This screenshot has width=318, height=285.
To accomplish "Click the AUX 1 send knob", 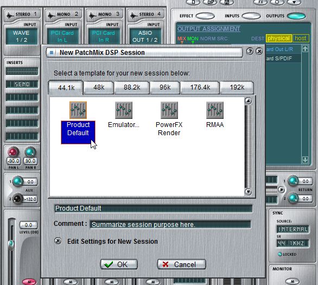I will pyautogui.click(x=18, y=181).
